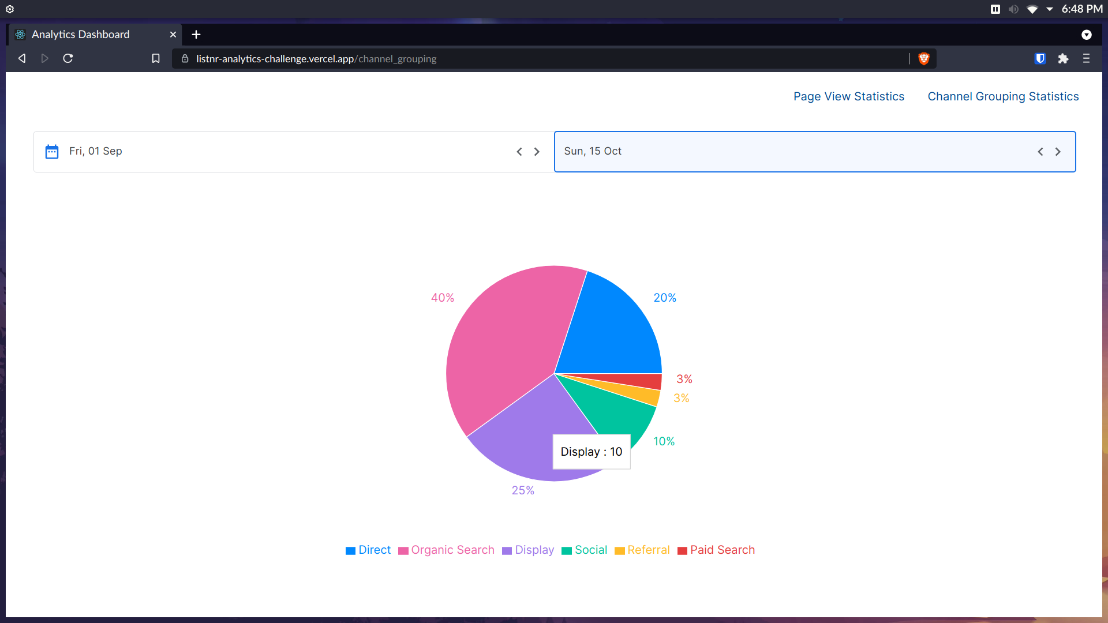Switch to the Analytics Dashboard tab
This screenshot has width=1108, height=623.
[80, 34]
